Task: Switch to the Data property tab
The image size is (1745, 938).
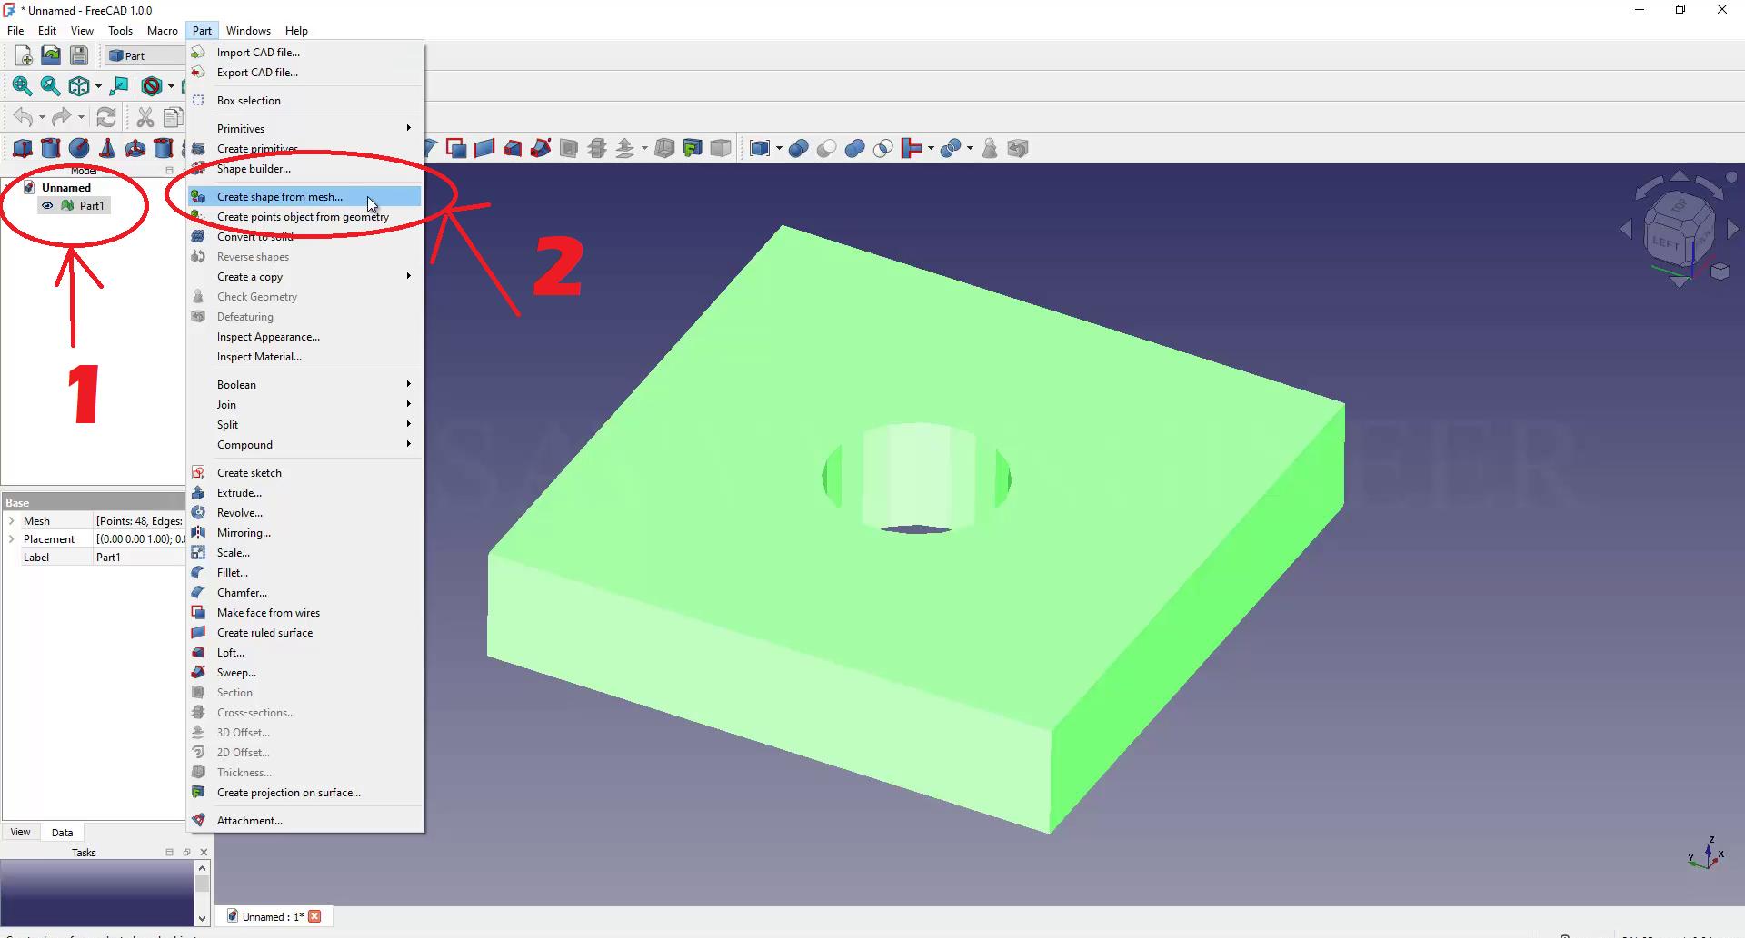Action: coord(62,833)
